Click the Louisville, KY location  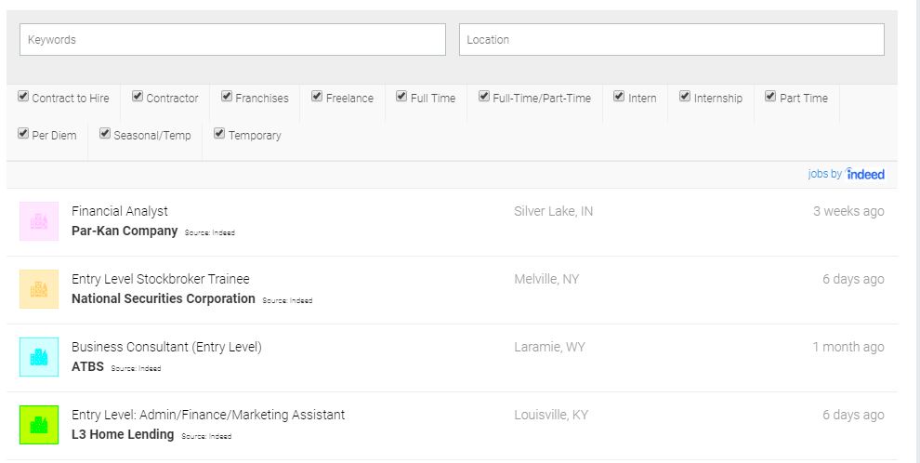coord(551,415)
